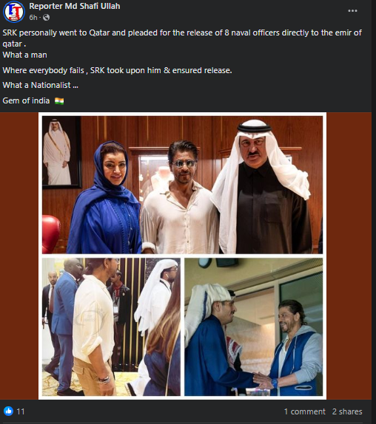Click the 6h post timestamp
The height and width of the screenshot is (424, 376).
[33, 18]
